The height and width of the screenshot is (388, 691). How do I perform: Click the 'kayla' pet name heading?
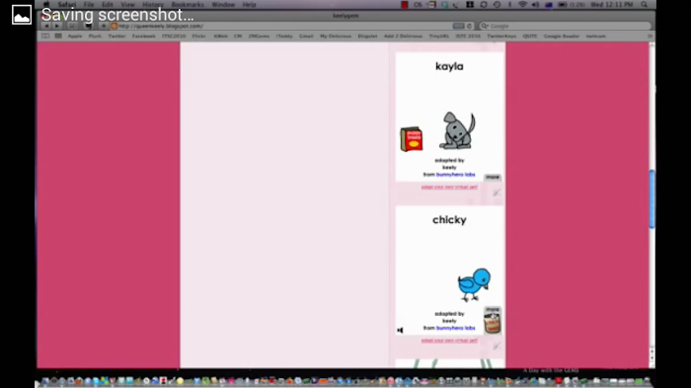click(449, 66)
